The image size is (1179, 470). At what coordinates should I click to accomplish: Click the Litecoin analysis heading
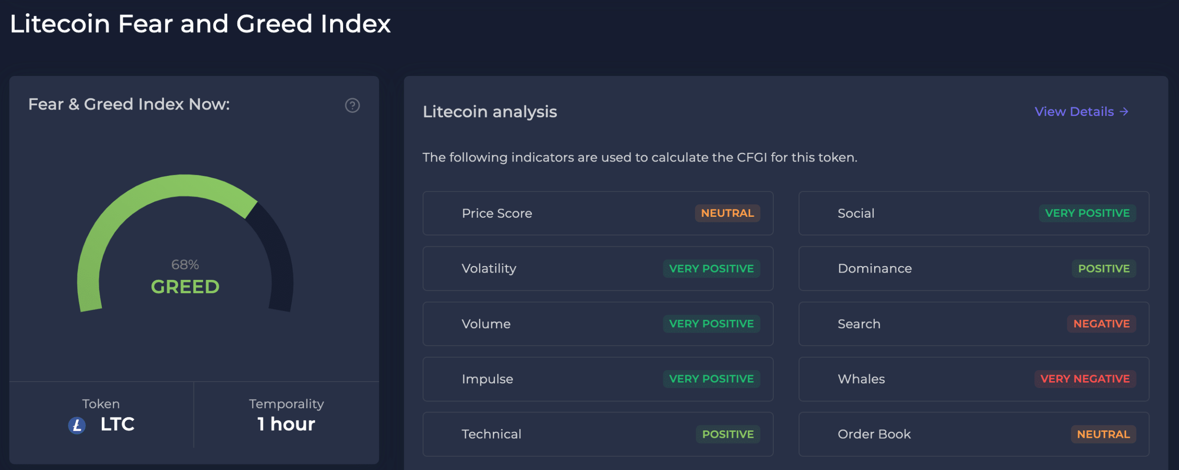click(490, 112)
